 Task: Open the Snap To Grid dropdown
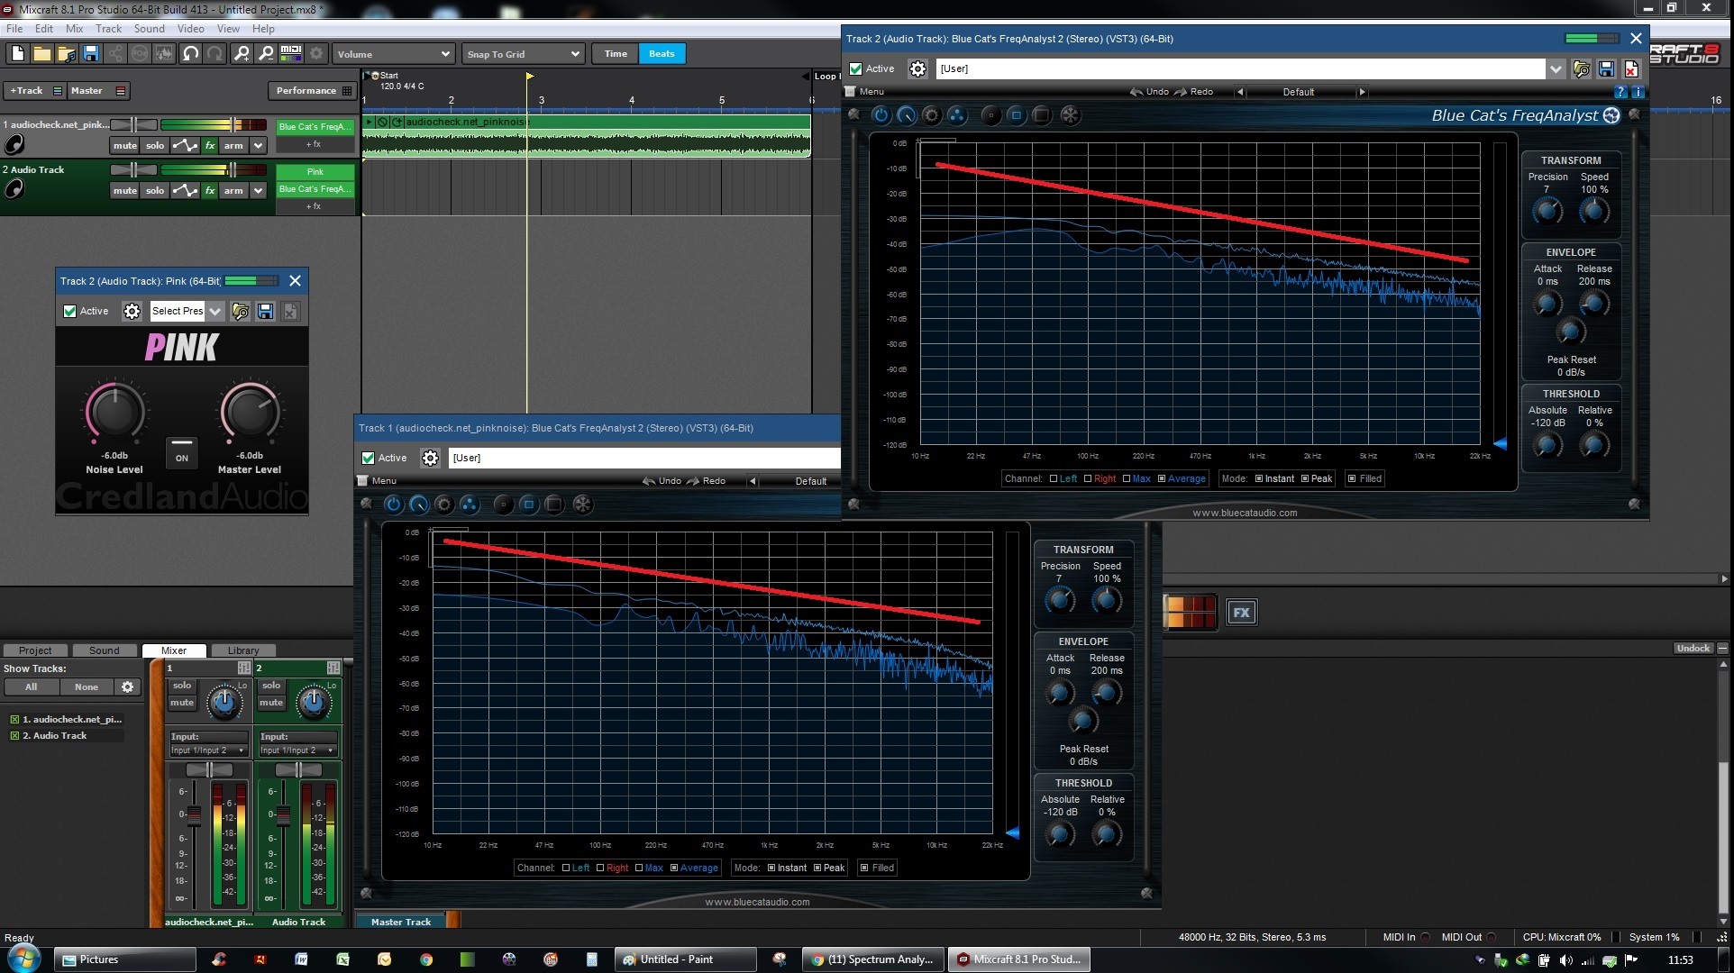pyautogui.click(x=523, y=54)
